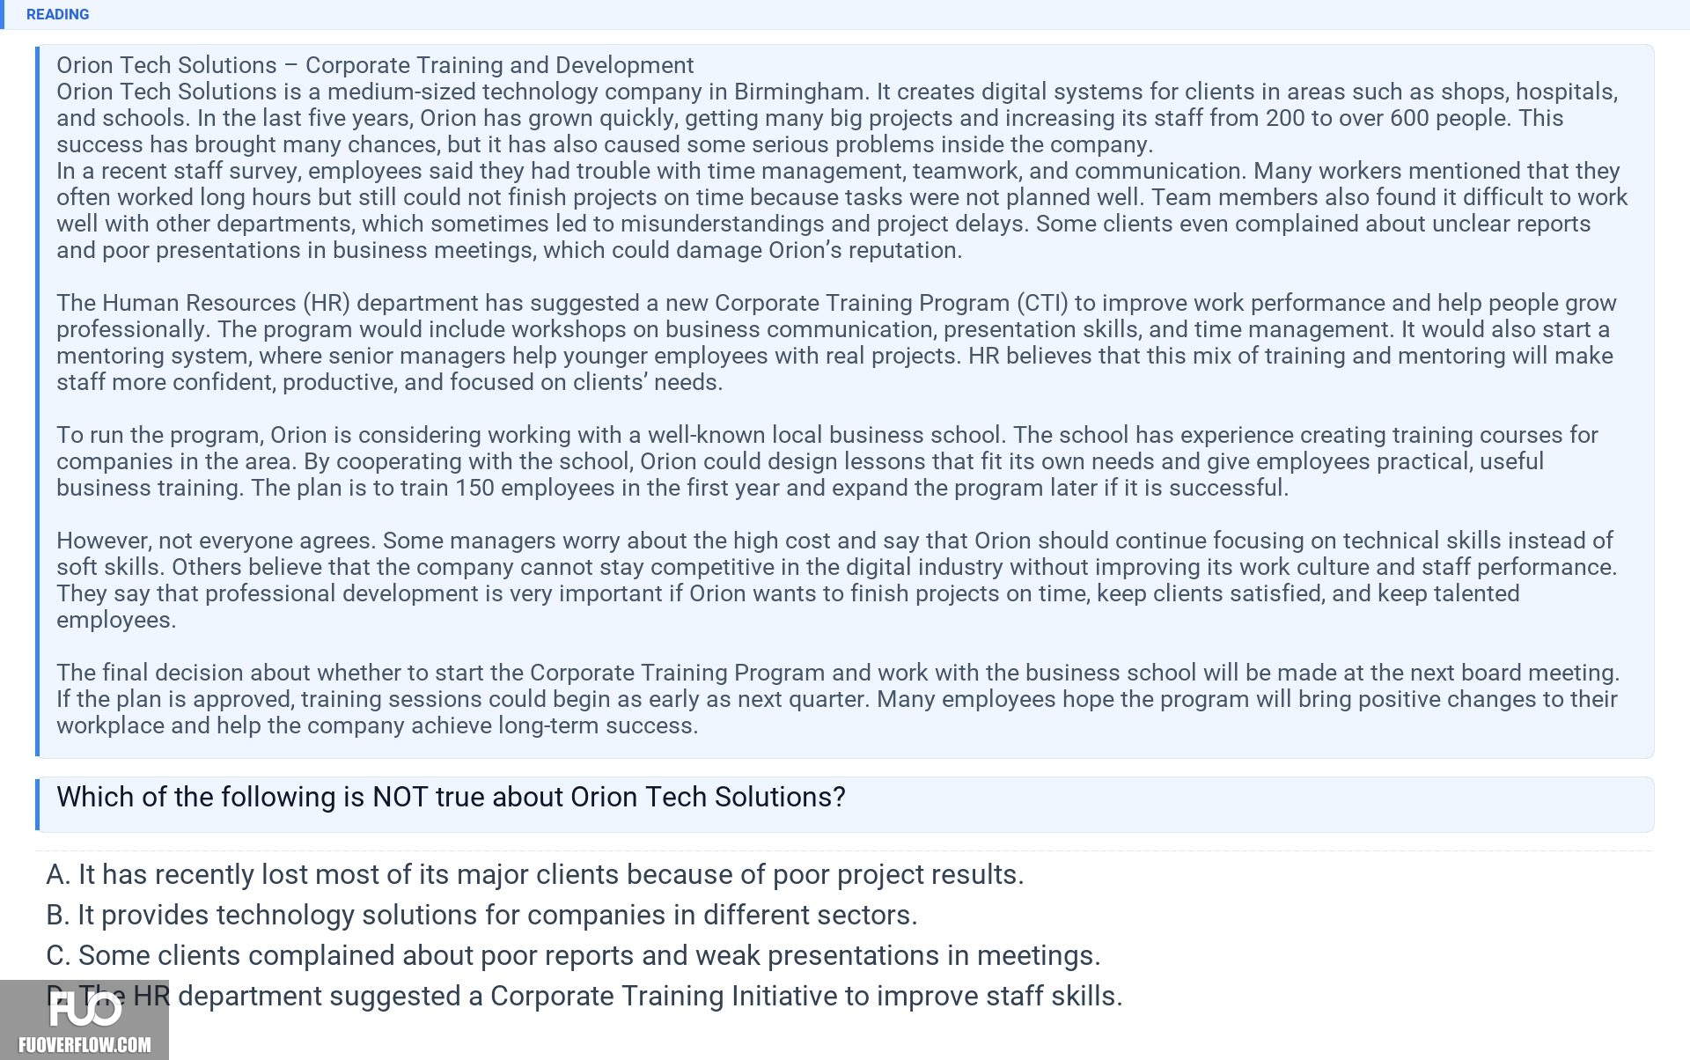Pick answer C about client complaints
The height and width of the screenshot is (1060, 1690).
573,955
